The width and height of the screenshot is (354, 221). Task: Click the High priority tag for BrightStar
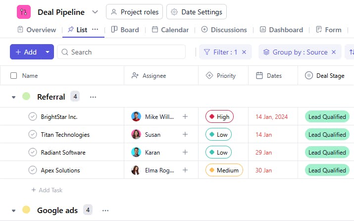pos(219,116)
